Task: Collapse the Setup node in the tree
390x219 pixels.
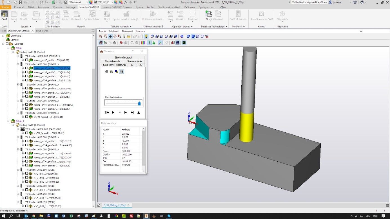Action: click(8, 48)
